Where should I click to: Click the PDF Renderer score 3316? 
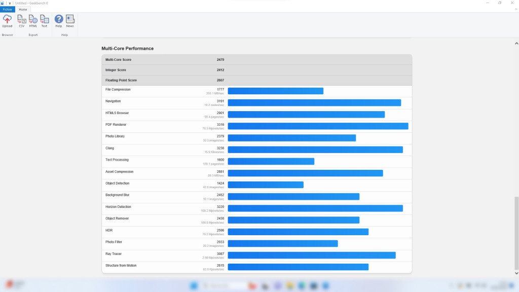tap(220, 125)
